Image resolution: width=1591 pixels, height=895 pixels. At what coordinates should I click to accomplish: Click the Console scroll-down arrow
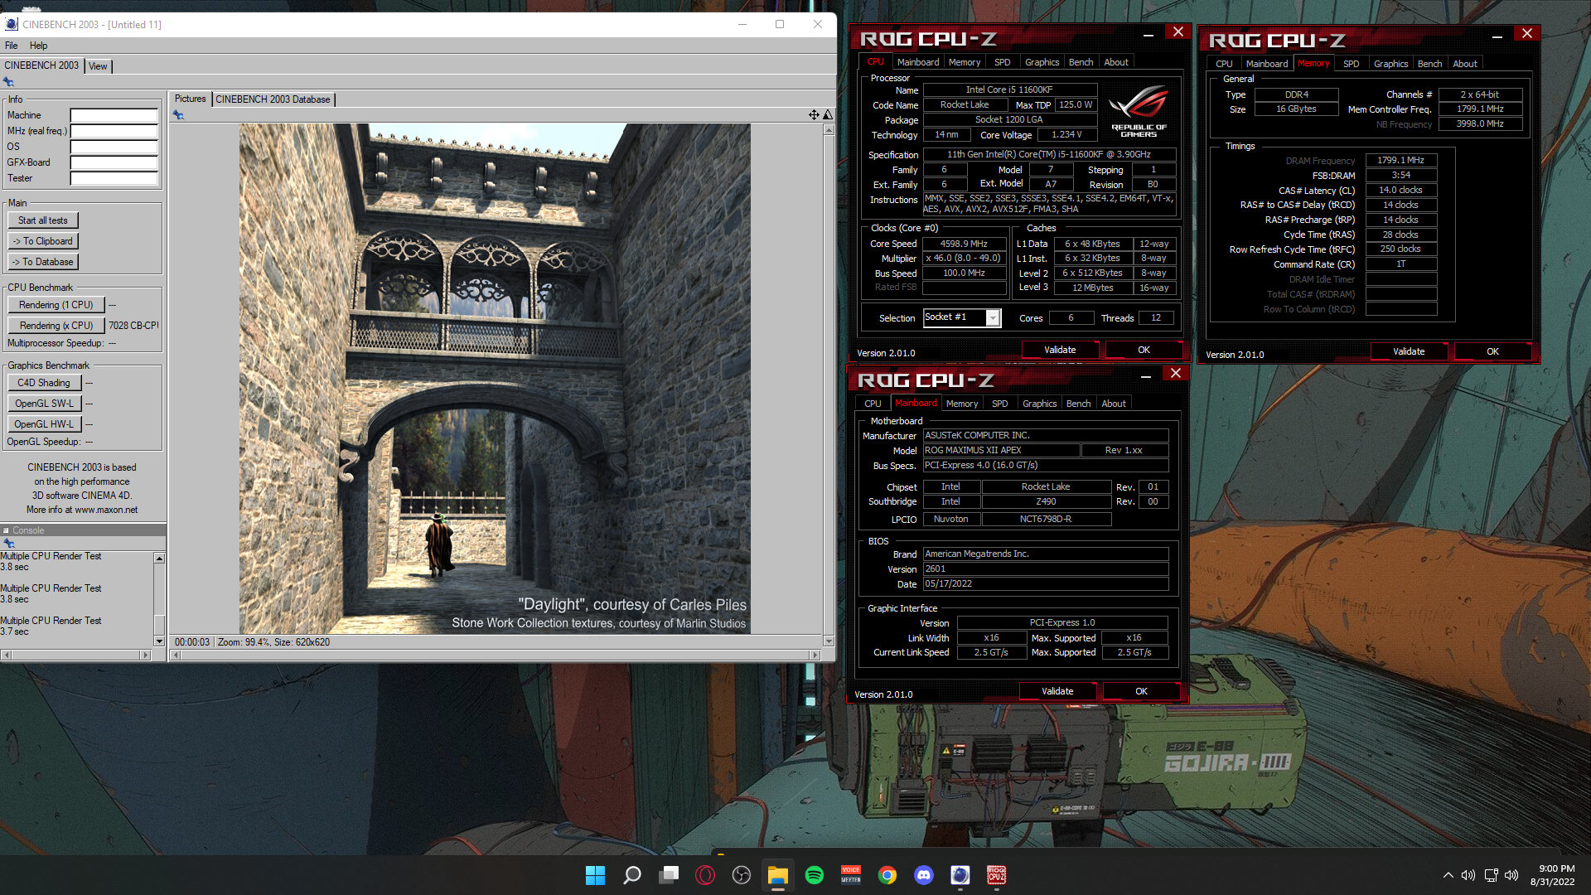click(159, 641)
